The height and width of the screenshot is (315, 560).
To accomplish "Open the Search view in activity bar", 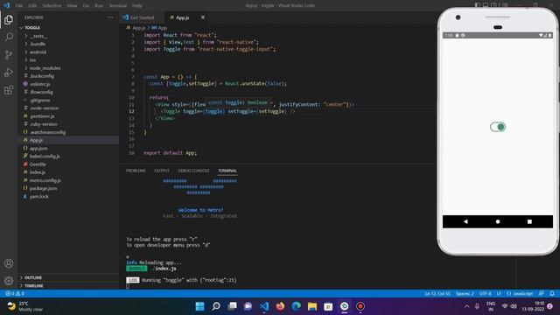I will coord(9,37).
